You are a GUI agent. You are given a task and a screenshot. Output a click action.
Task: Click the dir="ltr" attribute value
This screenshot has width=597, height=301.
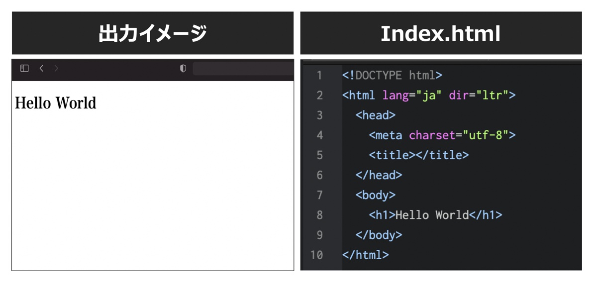pos(480,95)
